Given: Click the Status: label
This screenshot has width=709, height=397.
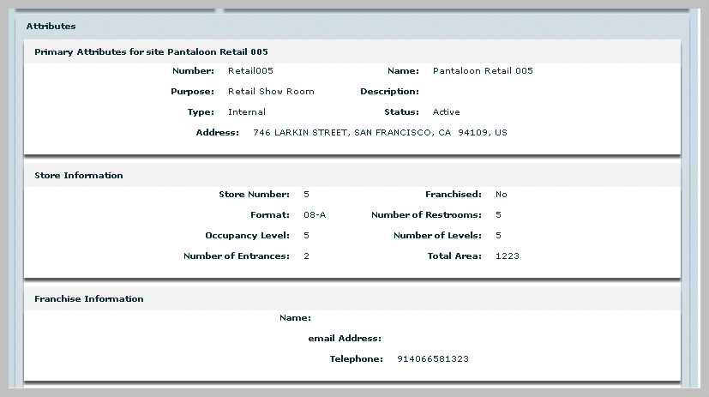Looking at the screenshot, I should click(x=401, y=112).
